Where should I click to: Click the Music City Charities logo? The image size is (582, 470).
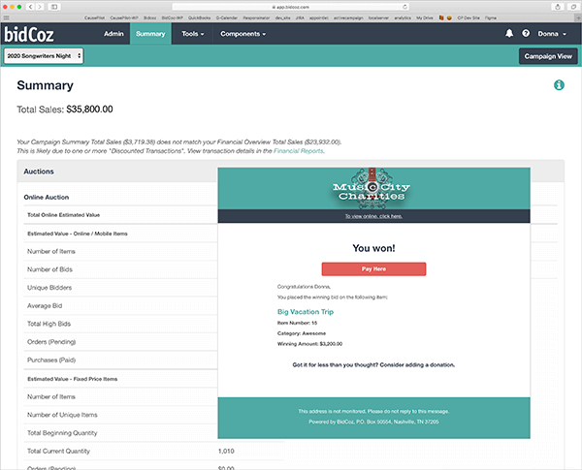[373, 189]
